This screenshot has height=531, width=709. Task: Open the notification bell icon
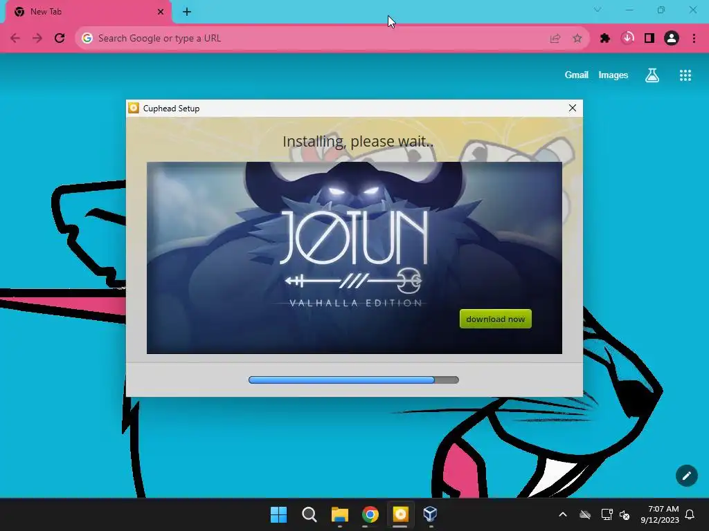[690, 514]
